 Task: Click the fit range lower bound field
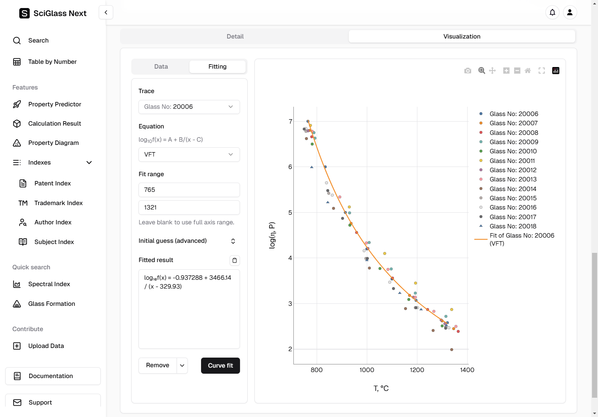189,190
